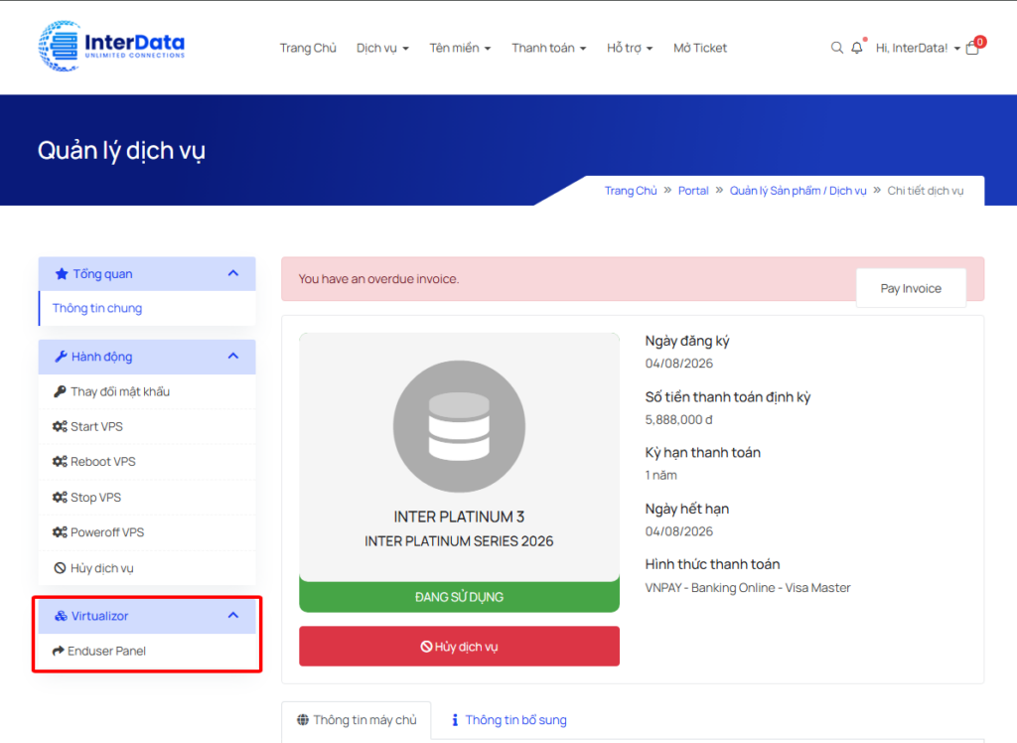This screenshot has height=743, width=1017.
Task: Open the Hỗ trợ dropdown menu
Action: (630, 48)
